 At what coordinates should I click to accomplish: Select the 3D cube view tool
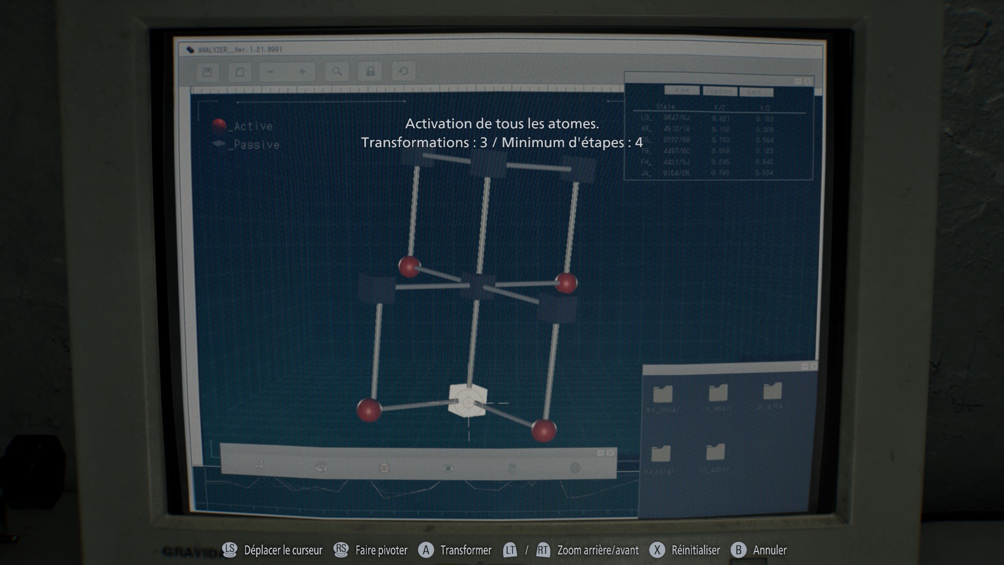click(384, 467)
